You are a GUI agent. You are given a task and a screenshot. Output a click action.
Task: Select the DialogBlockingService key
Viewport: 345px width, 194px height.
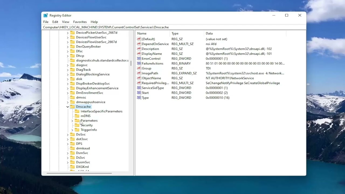[x=93, y=74]
